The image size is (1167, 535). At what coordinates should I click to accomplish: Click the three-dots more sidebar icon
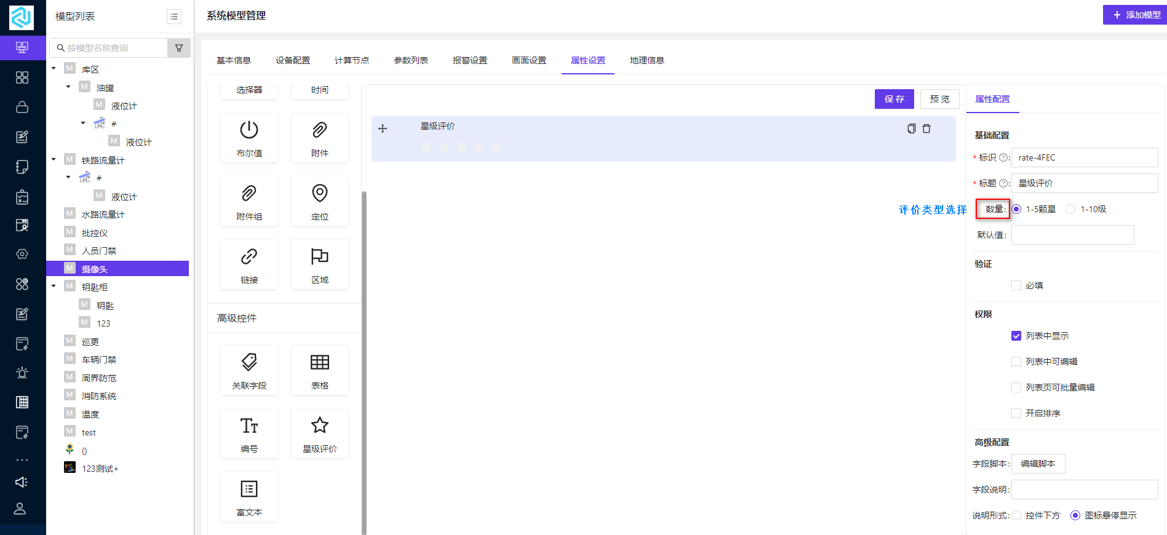click(22, 460)
